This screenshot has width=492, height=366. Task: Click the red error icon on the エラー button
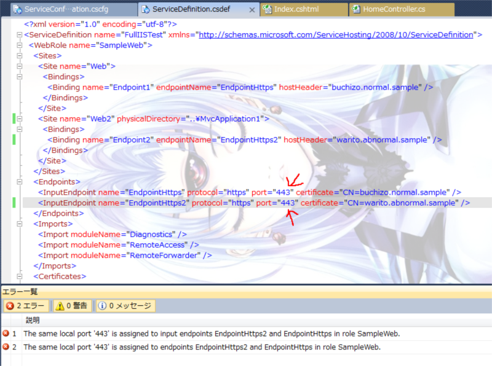pyautogui.click(x=10, y=306)
